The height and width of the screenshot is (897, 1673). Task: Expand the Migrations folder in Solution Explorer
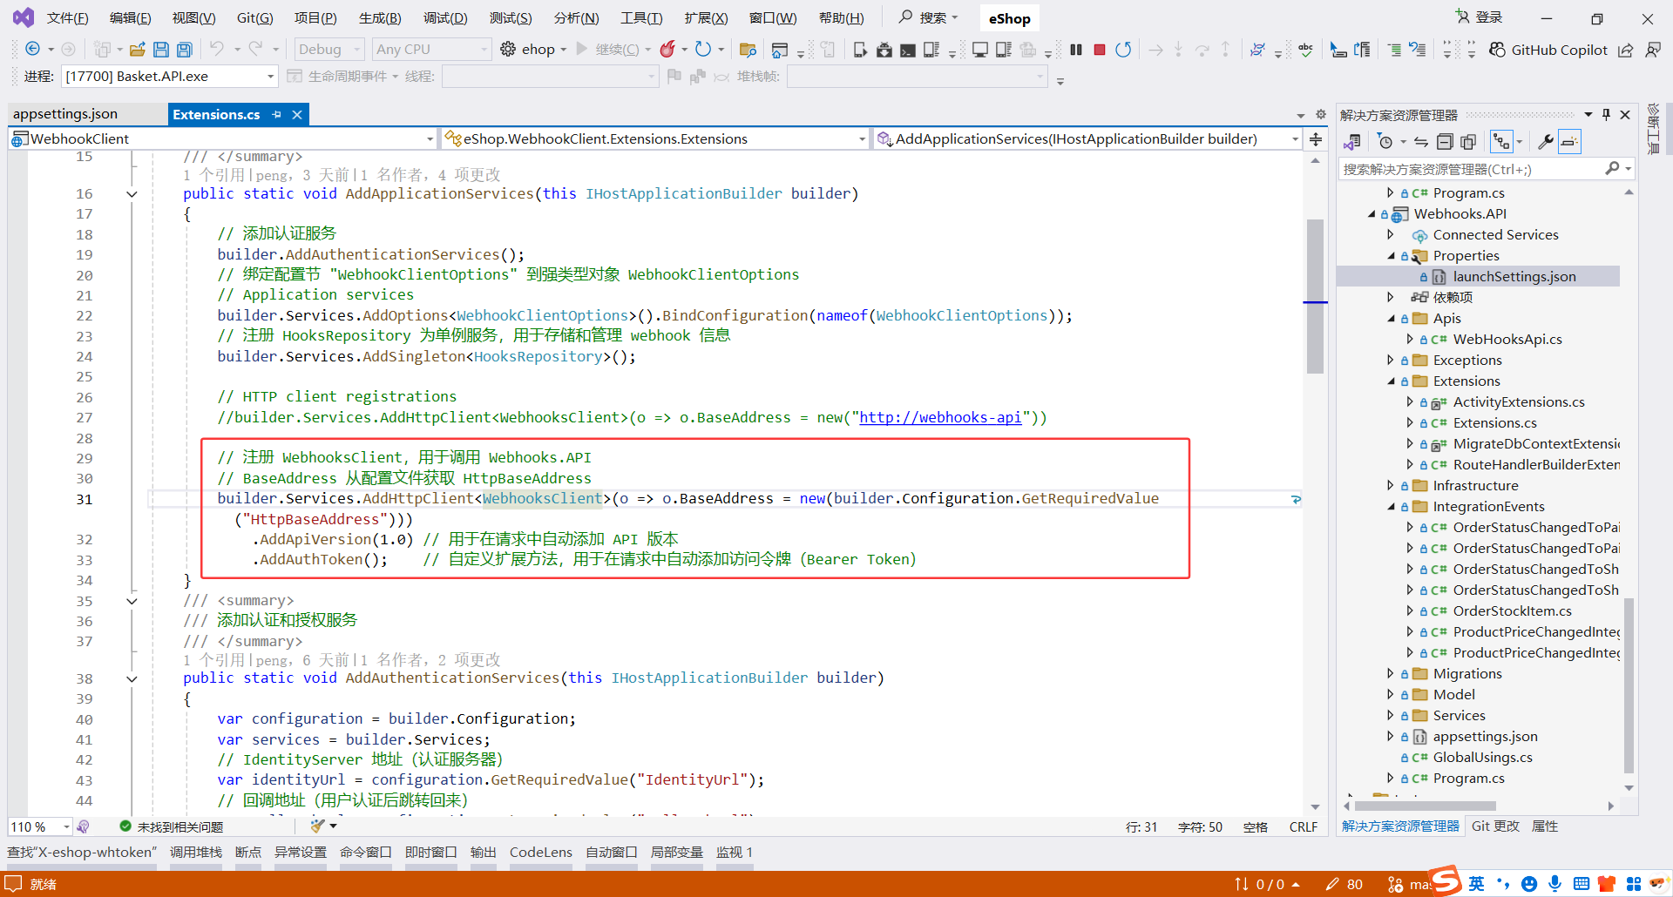click(x=1391, y=673)
